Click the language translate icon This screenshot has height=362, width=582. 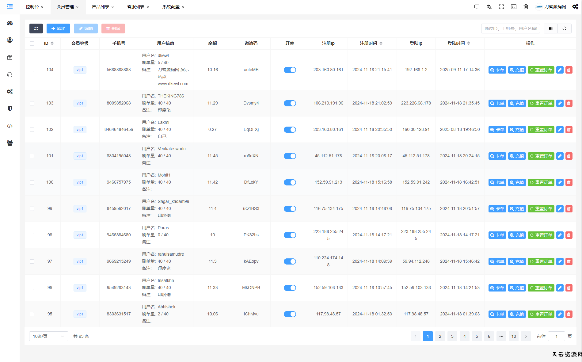pos(489,7)
